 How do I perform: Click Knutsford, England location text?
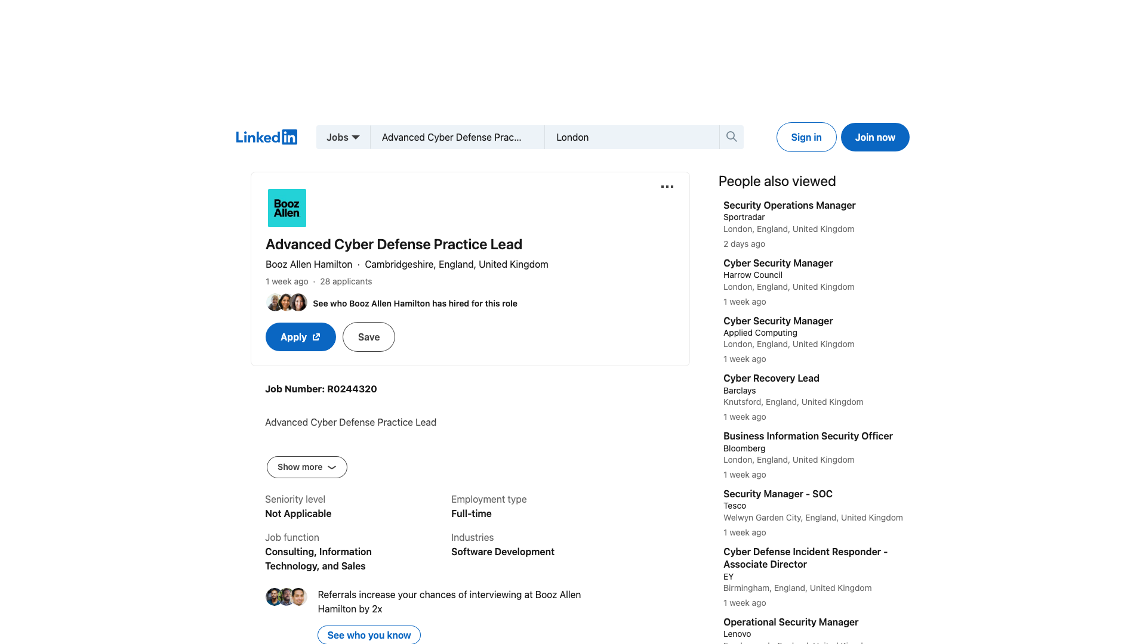[793, 402]
